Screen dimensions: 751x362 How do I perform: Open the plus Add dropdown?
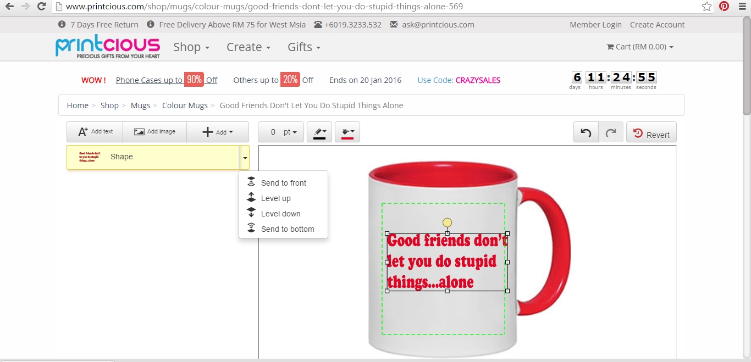pos(218,132)
